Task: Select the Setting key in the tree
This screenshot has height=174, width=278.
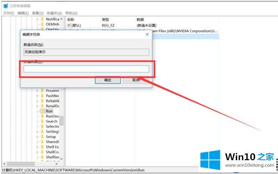Action: point(52,132)
